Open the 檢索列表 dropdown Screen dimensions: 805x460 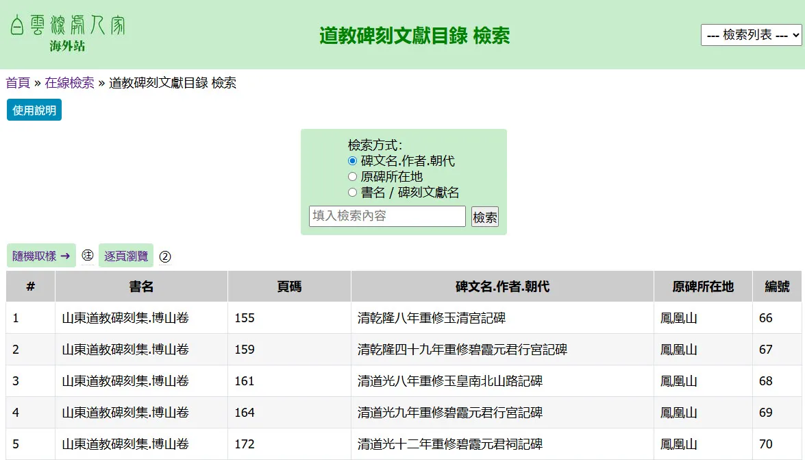[751, 34]
